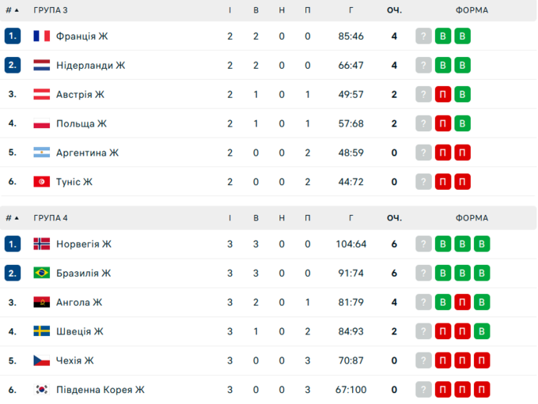Click the ОЧ. column header in Group 3

(393, 10)
